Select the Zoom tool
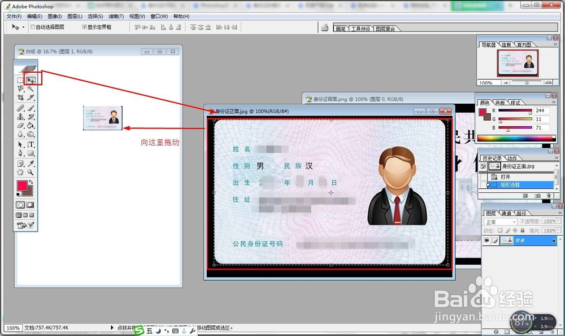 pos(31,172)
